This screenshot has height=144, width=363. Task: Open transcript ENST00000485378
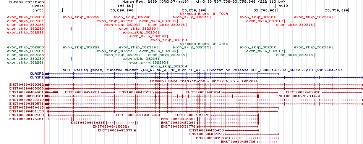click(x=192, y=115)
